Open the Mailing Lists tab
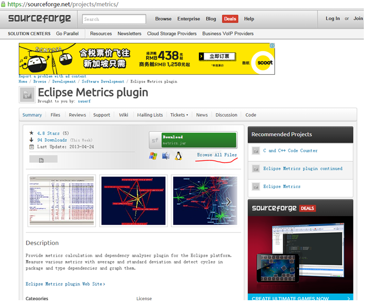Screen dimensions: 368x307 (x=150, y=115)
